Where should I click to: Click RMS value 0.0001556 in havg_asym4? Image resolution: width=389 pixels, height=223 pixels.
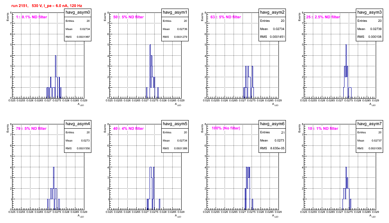tap(83, 149)
